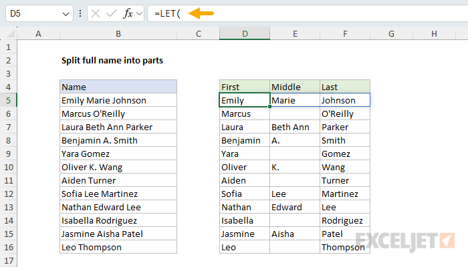The width and height of the screenshot is (468, 267).
Task: Select column B header
Action: (x=118, y=33)
